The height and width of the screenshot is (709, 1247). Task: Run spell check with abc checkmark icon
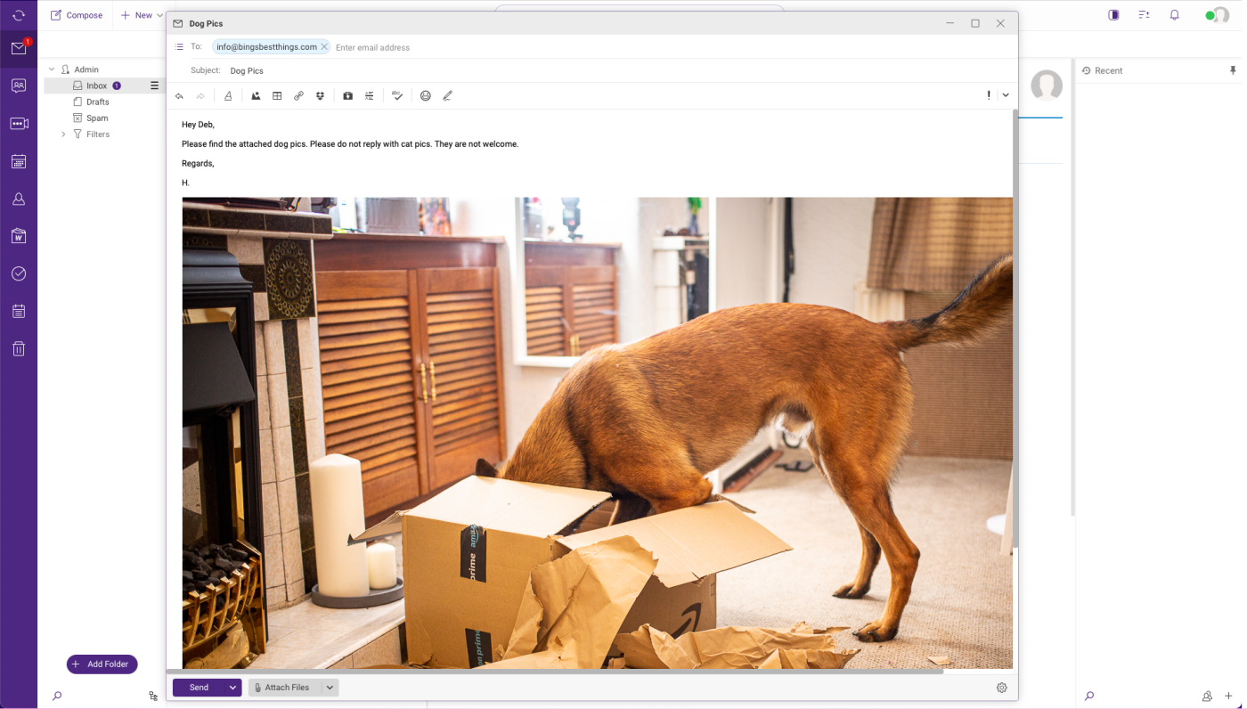397,96
